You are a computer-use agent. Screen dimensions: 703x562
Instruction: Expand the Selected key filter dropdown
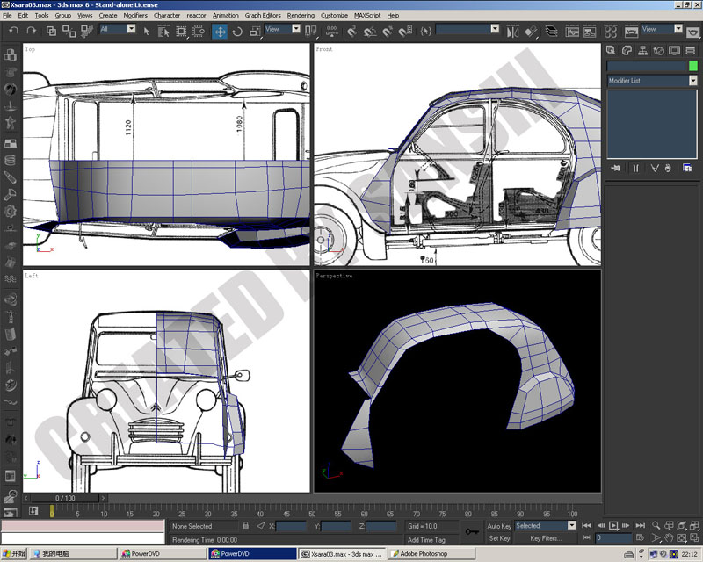(545, 526)
